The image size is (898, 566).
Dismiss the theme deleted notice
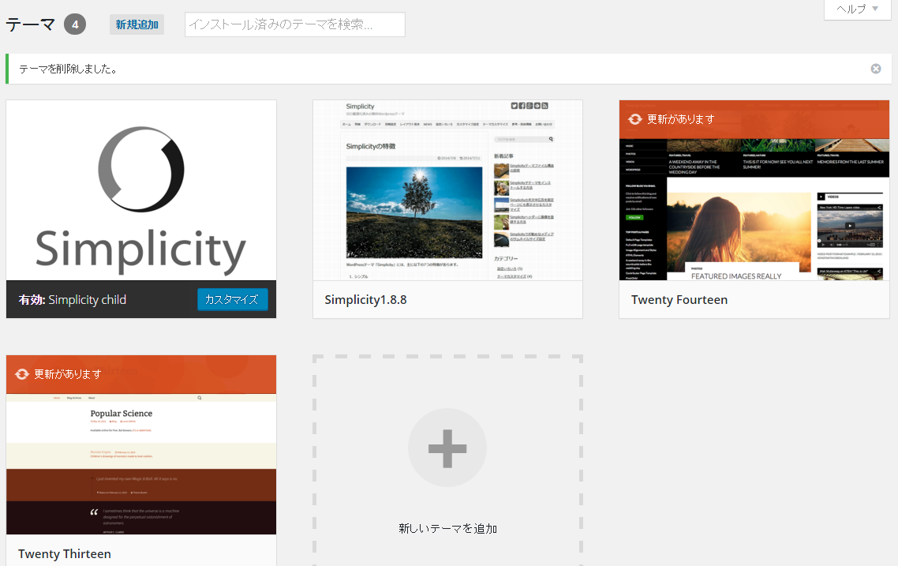tap(875, 69)
